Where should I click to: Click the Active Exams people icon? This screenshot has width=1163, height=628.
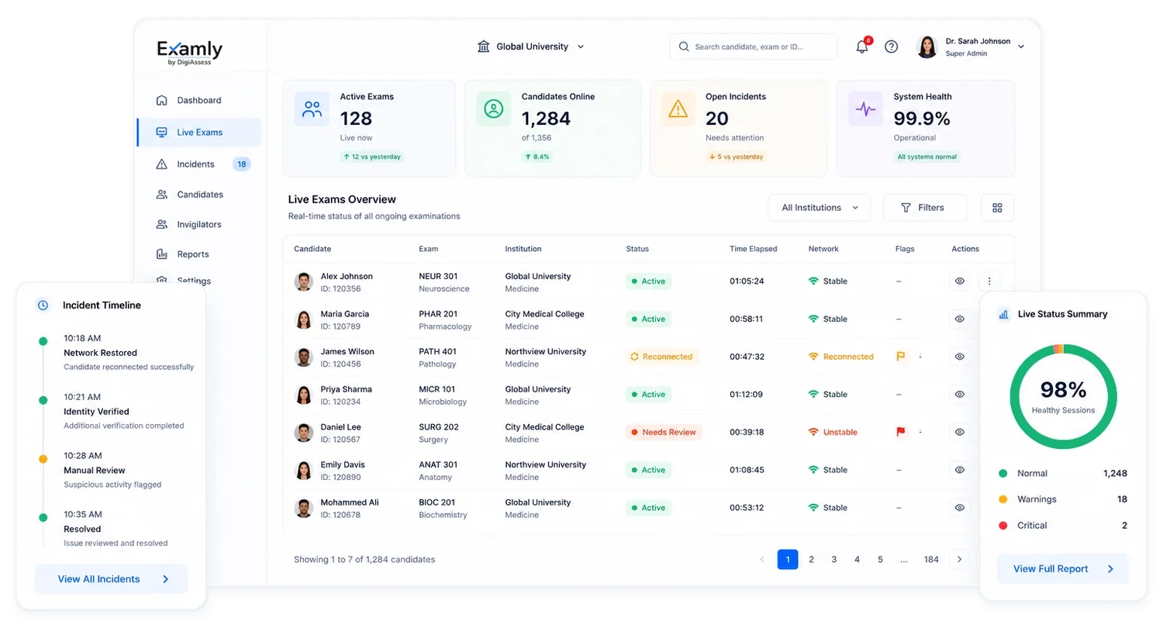312,109
